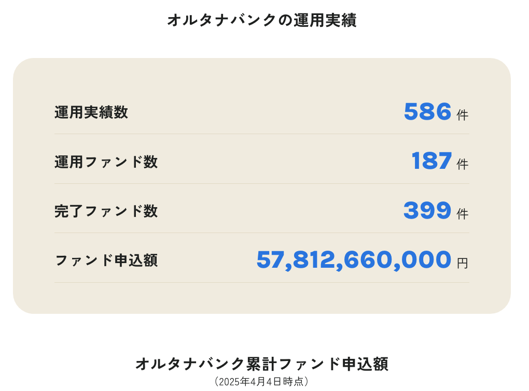Click 件 unit beside 187
This screenshot has width=529, height=391.
463,164
